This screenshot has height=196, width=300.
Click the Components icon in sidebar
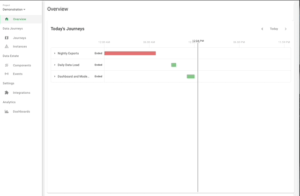tap(7, 65)
